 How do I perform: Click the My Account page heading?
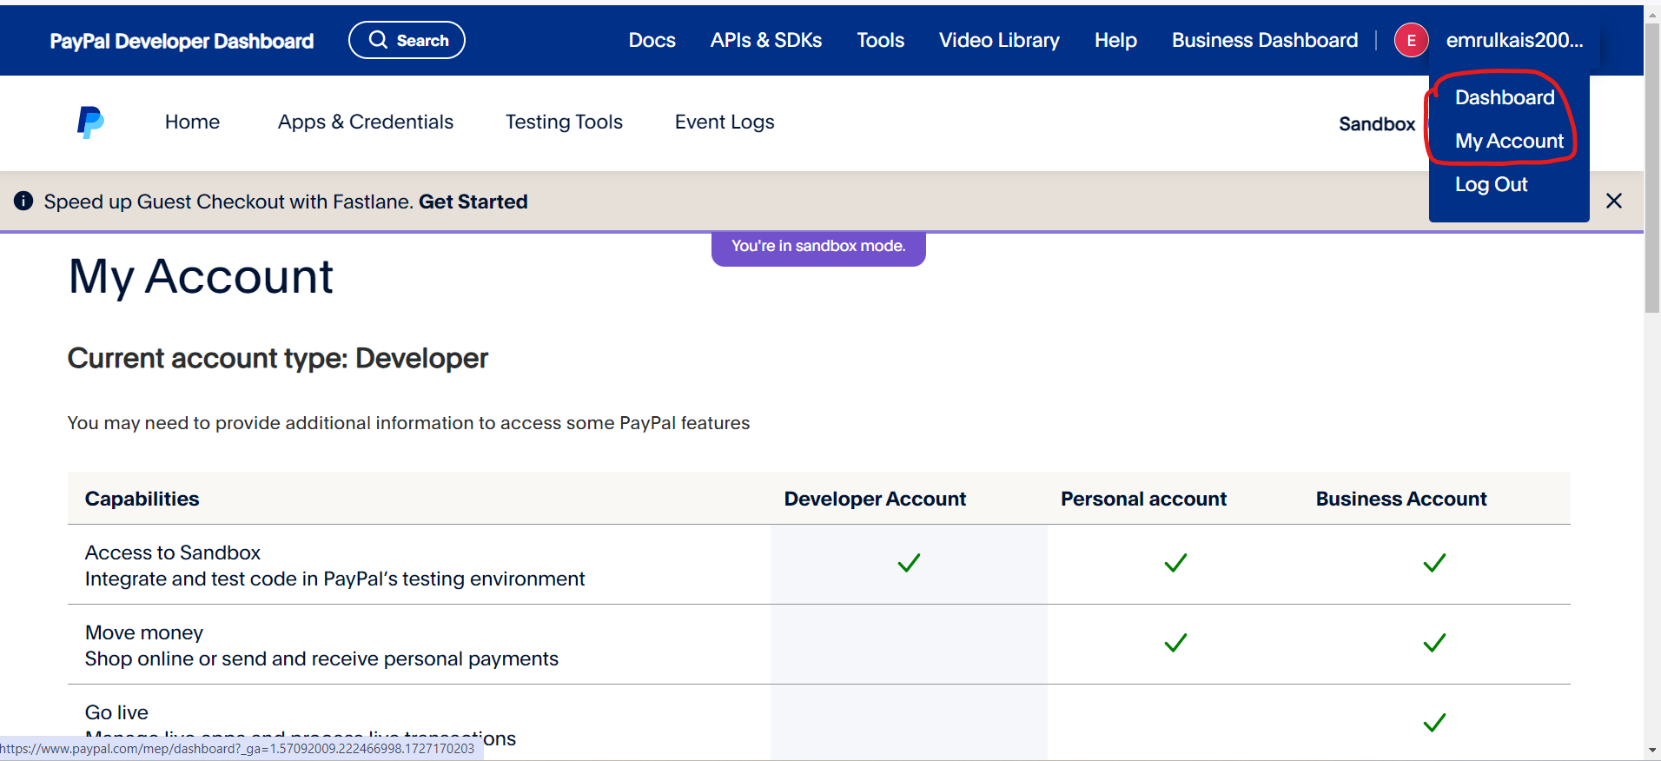click(x=201, y=277)
